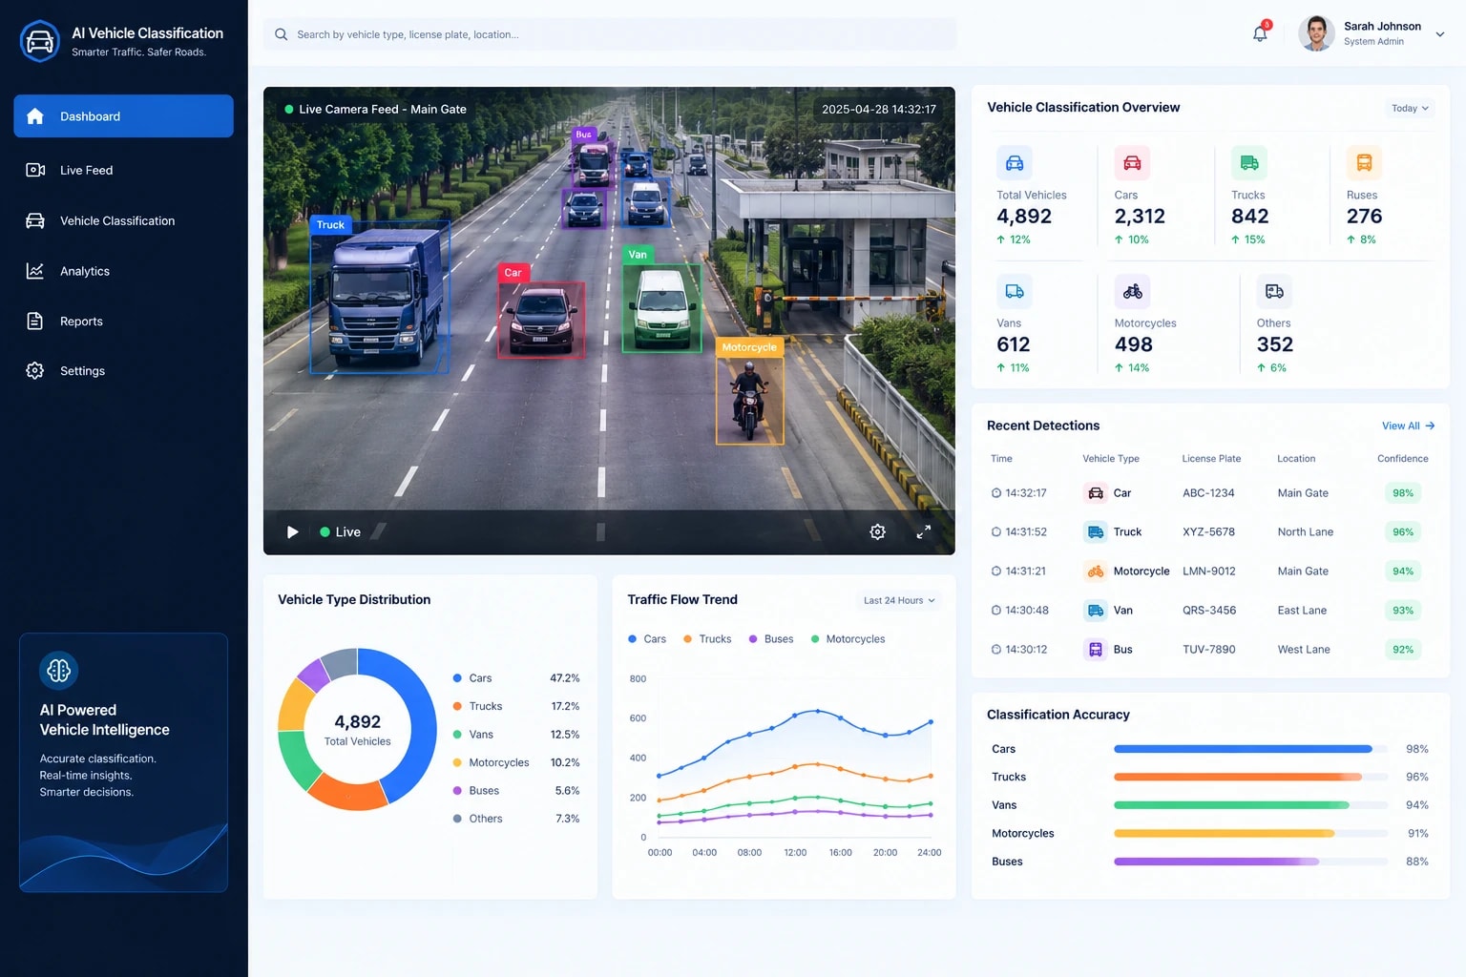The width and height of the screenshot is (1466, 977).
Task: Expand the Sarah Johnson account menu chevron
Action: pyautogui.click(x=1439, y=34)
